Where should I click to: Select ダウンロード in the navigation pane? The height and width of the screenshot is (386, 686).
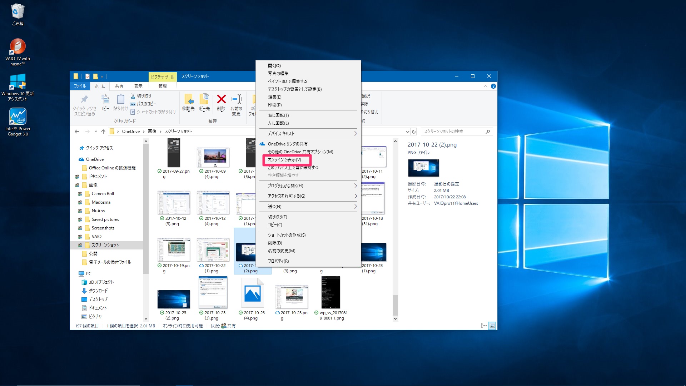tap(98, 291)
